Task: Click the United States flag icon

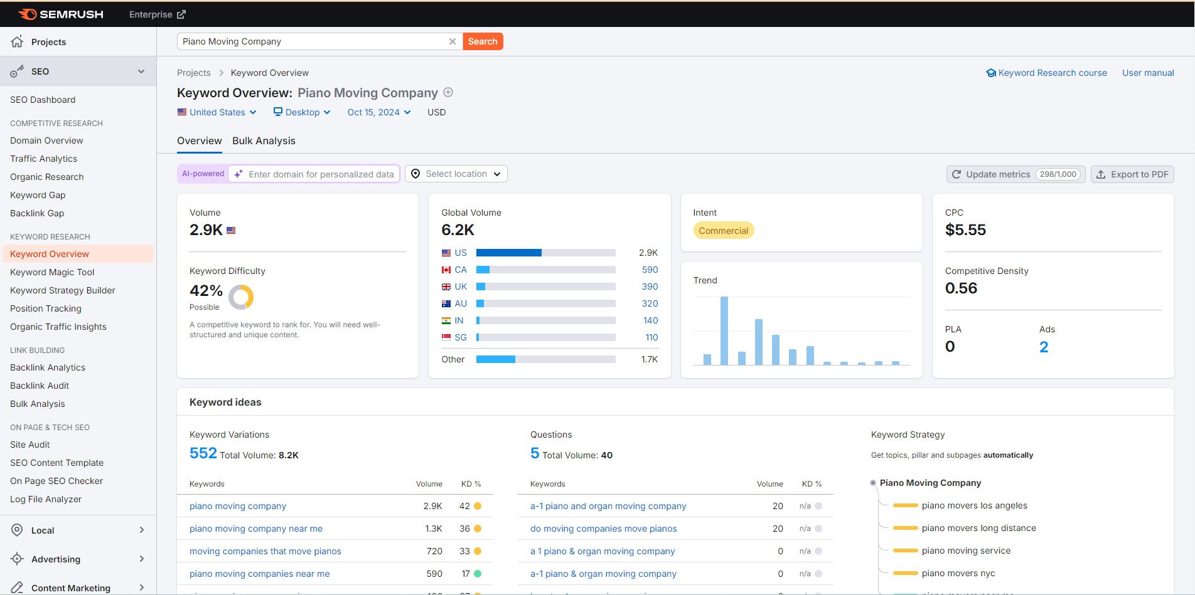Action: (182, 112)
